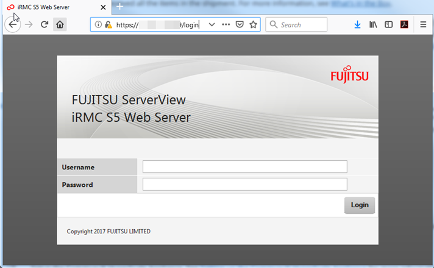Bookmark this page with the star icon
Viewport: 434px width, 268px height.
click(x=253, y=24)
